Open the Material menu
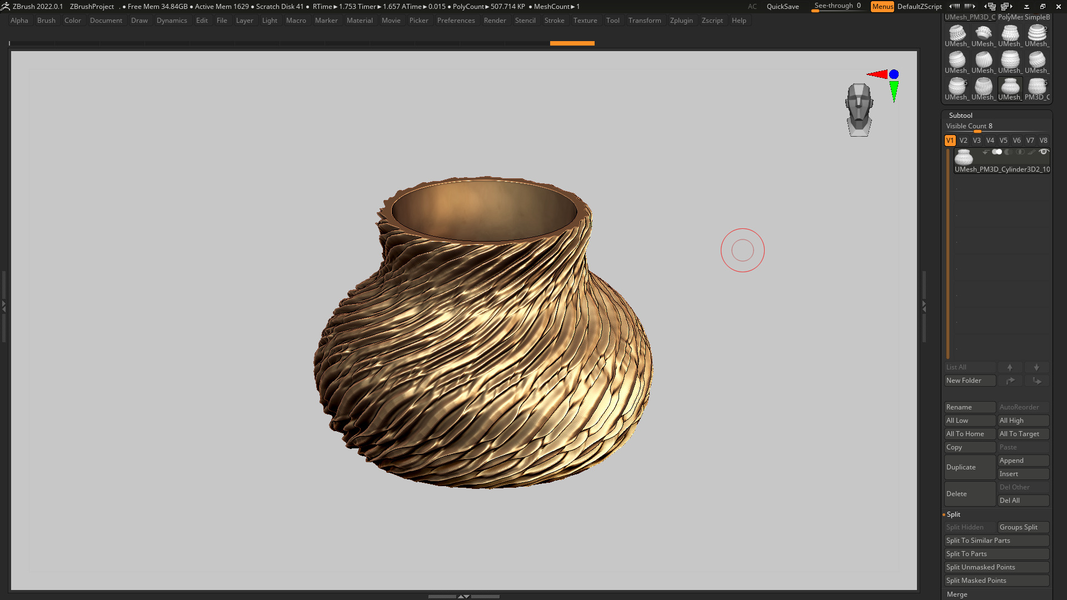Image resolution: width=1067 pixels, height=600 pixels. (x=360, y=21)
